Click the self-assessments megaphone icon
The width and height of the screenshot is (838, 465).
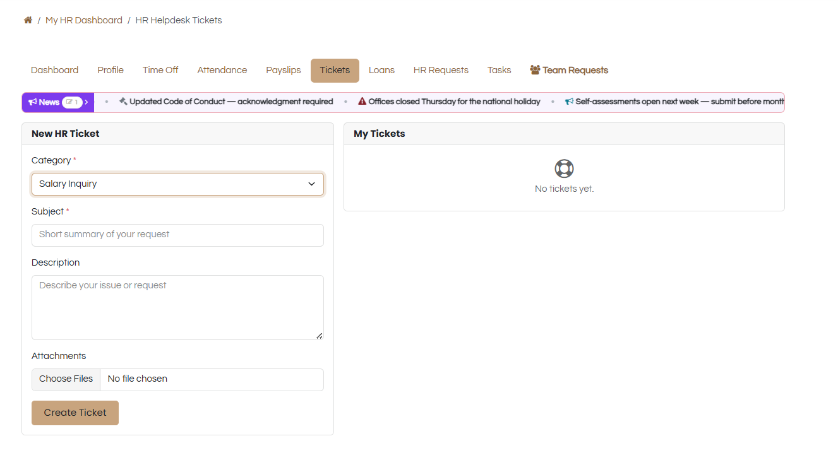pyautogui.click(x=569, y=102)
